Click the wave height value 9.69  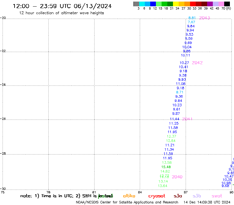(188, 43)
